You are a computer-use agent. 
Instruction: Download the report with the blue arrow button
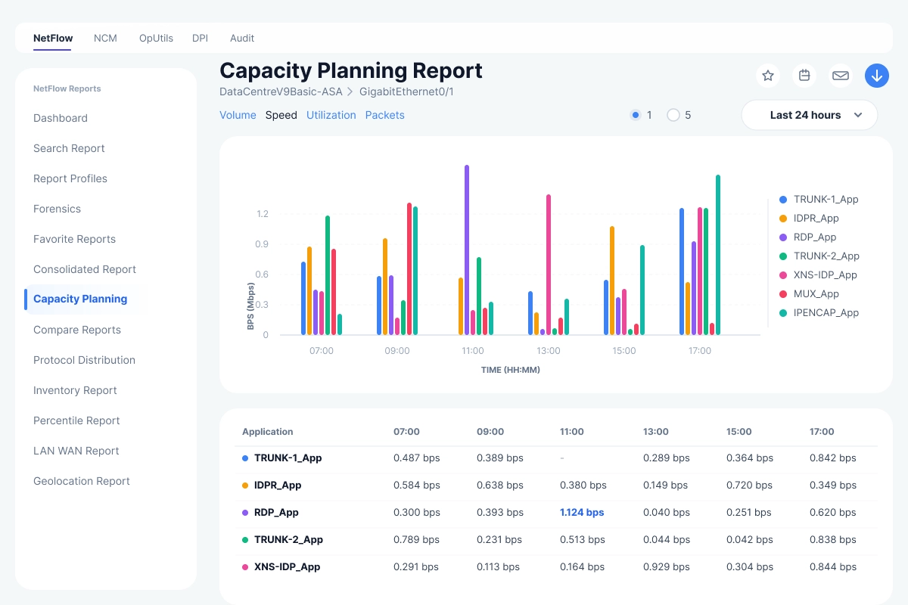point(877,76)
